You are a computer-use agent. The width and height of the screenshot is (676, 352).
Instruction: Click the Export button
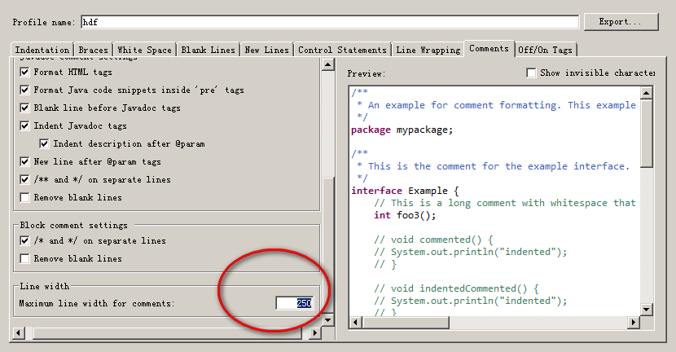pos(626,22)
